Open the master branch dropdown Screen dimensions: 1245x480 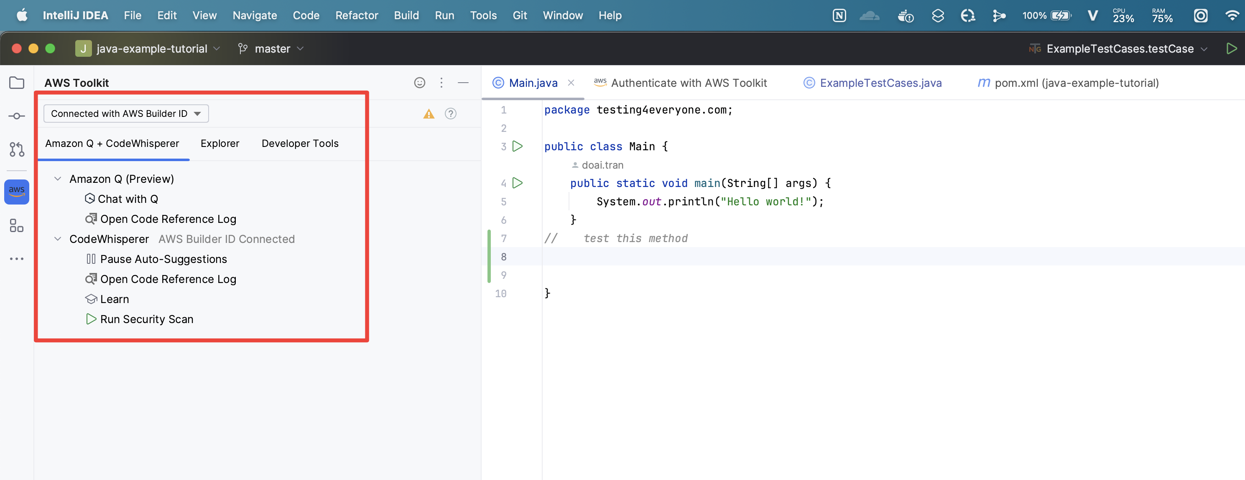[270, 49]
